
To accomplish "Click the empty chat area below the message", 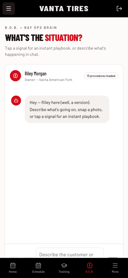I will (64, 183).
